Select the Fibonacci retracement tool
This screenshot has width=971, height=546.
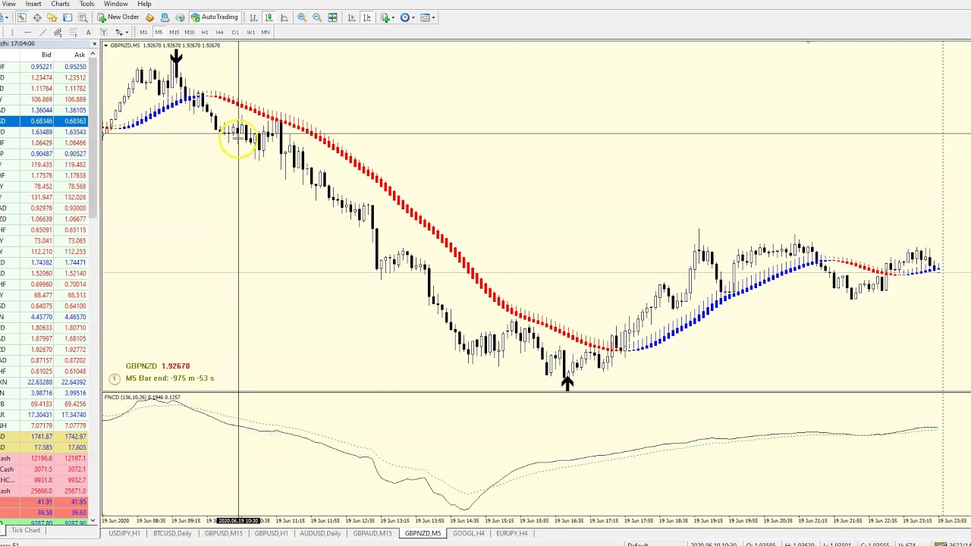[x=73, y=32]
